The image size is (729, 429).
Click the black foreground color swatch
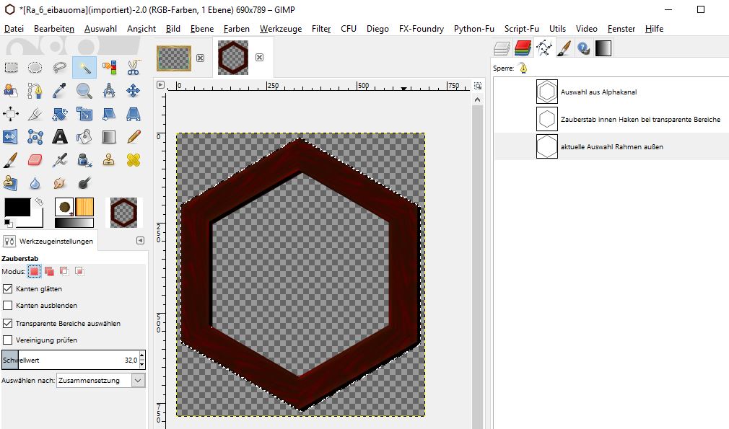point(17,207)
